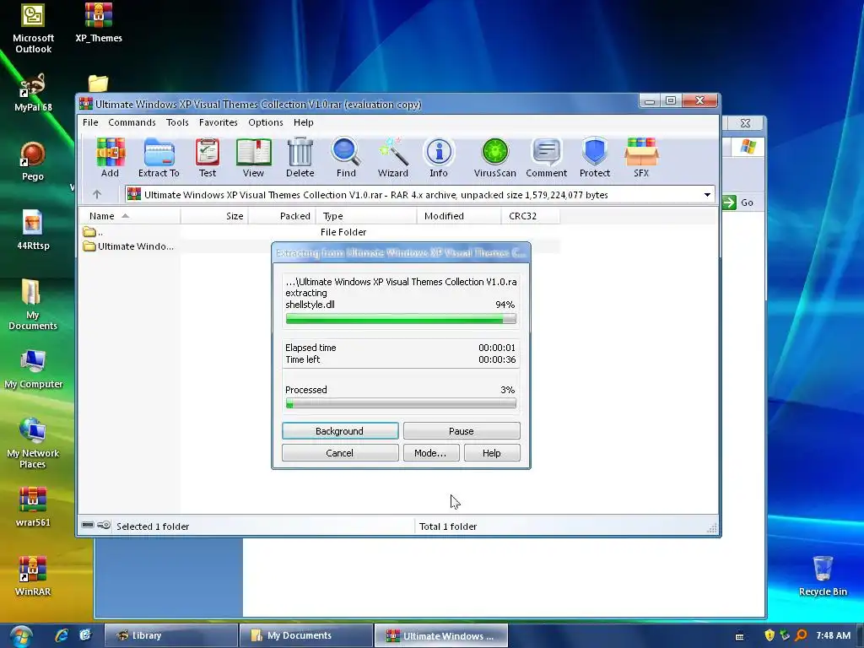Click the drive icon in status bar

click(x=88, y=525)
